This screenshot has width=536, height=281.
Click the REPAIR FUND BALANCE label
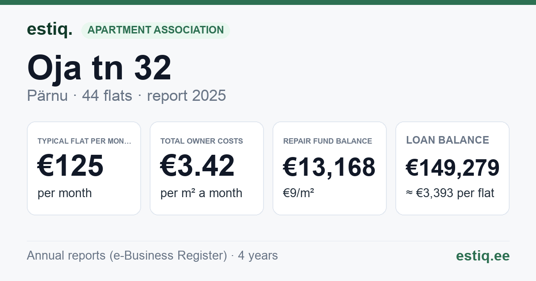[327, 141]
